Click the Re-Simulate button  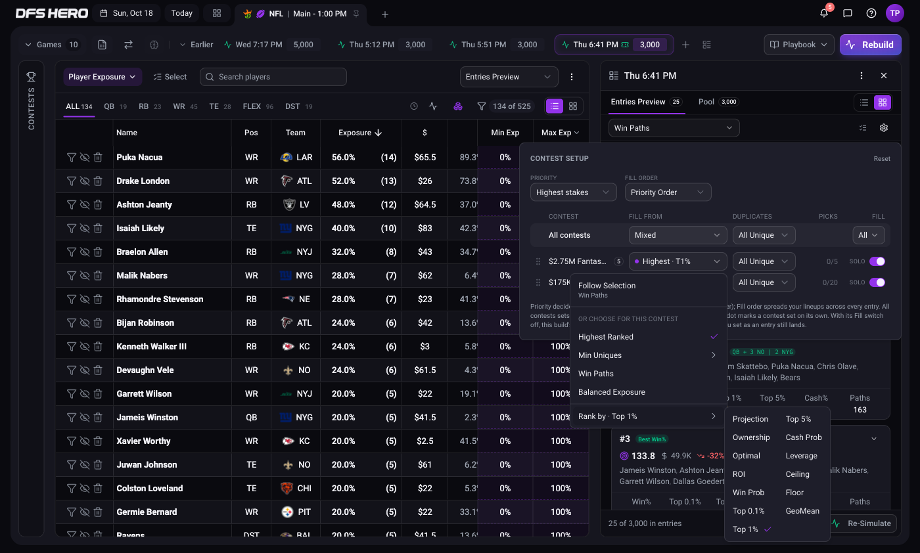[862, 523]
